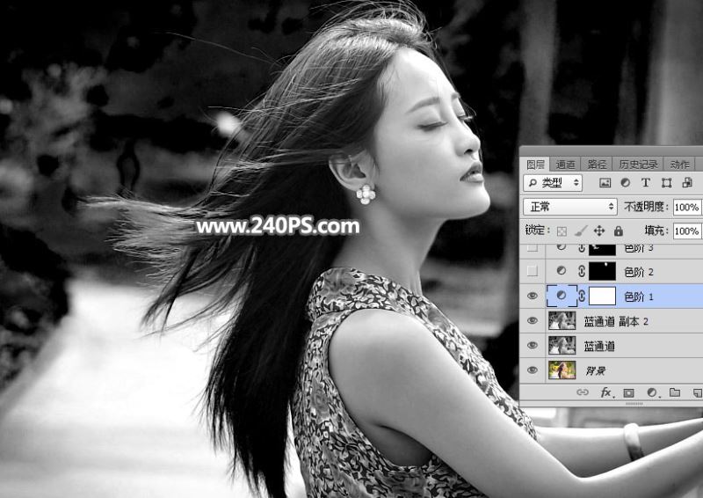This screenshot has height=498, width=703.
Task: Click the shape layer filter icon
Action: (666, 183)
